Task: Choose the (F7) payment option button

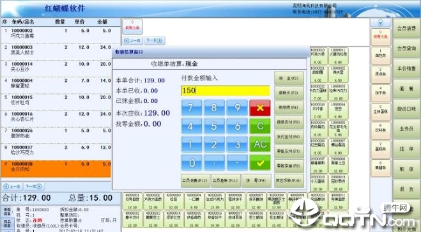Action: click(289, 151)
